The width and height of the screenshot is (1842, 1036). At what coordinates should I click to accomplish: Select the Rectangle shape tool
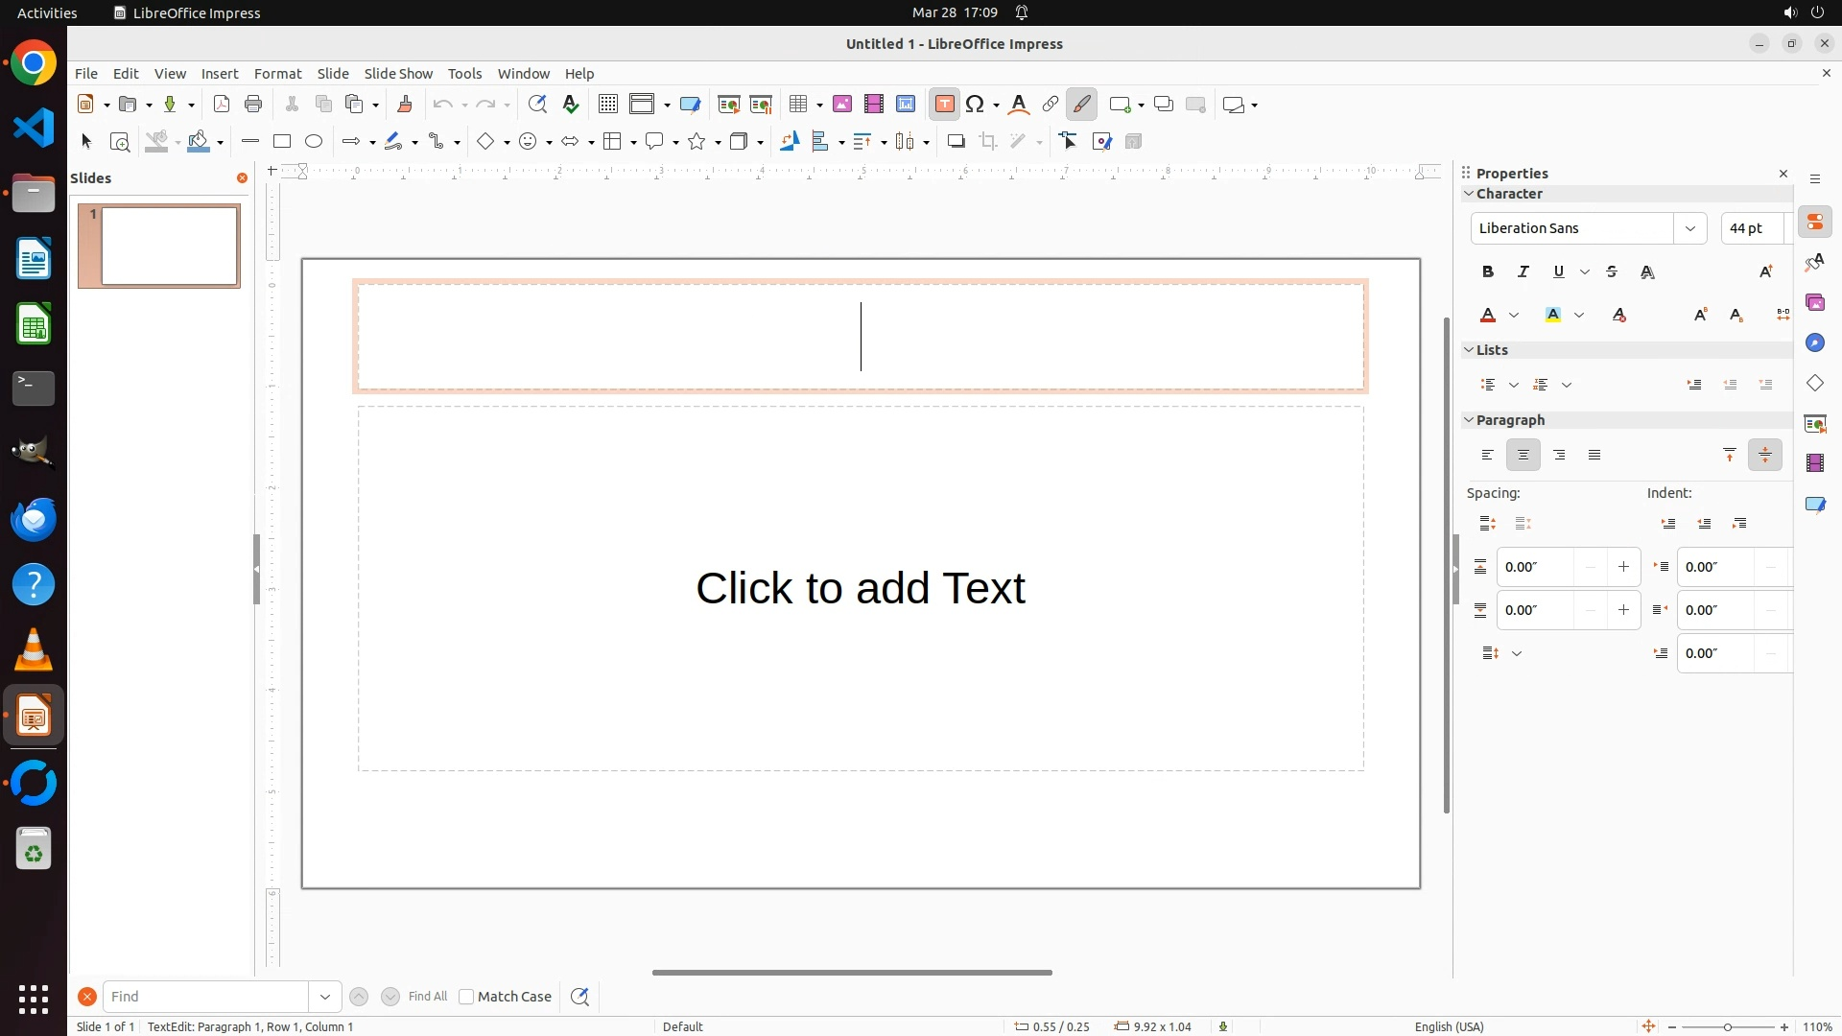pyautogui.click(x=282, y=142)
